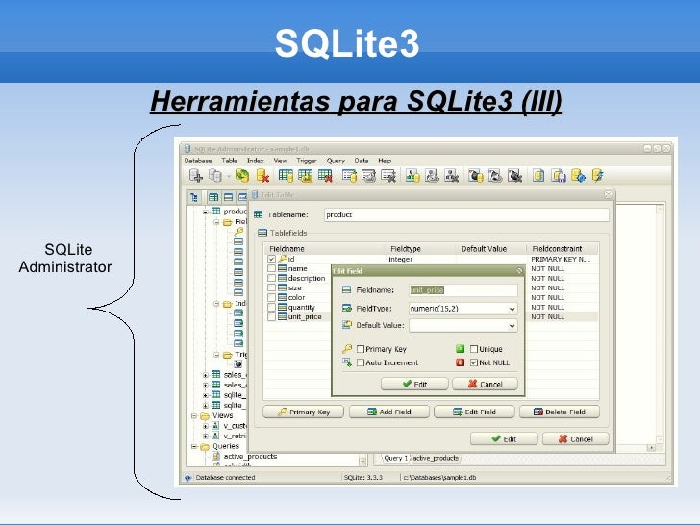Check the quantity field checkbox
Image resolution: width=700 pixels, height=525 pixels.
[x=271, y=307]
